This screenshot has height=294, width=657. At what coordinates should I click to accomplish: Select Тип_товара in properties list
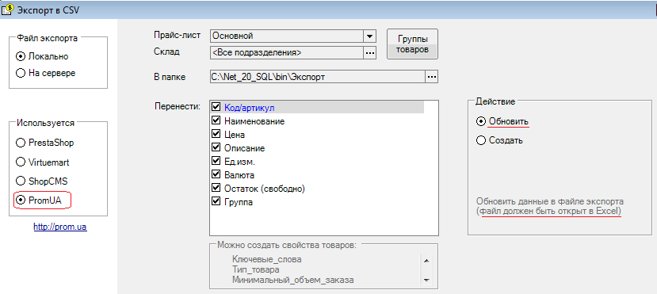pyautogui.click(x=256, y=269)
